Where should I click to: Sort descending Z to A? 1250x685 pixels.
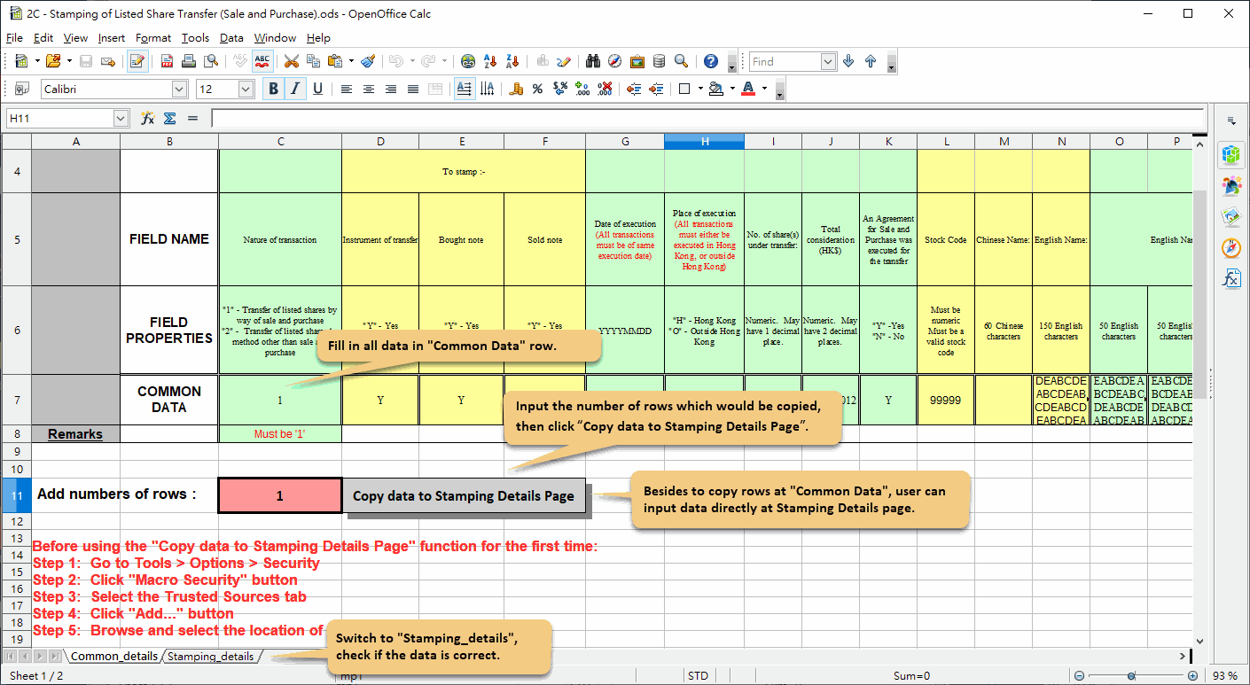click(x=512, y=61)
